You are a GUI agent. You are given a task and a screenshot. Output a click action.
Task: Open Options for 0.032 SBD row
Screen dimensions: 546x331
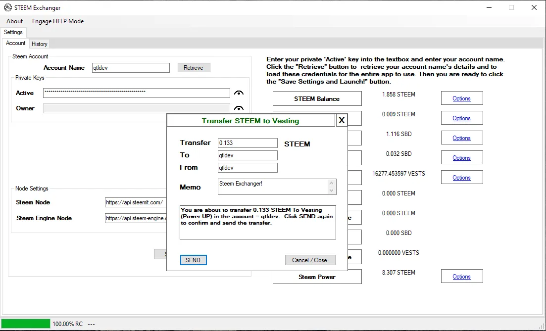462,158
